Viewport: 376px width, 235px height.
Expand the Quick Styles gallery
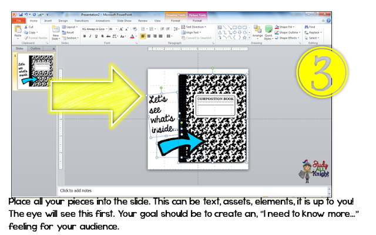268,32
